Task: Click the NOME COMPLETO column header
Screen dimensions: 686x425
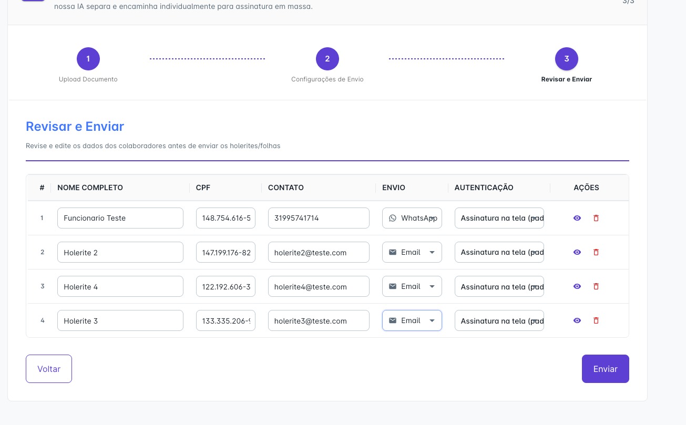Action: point(90,188)
